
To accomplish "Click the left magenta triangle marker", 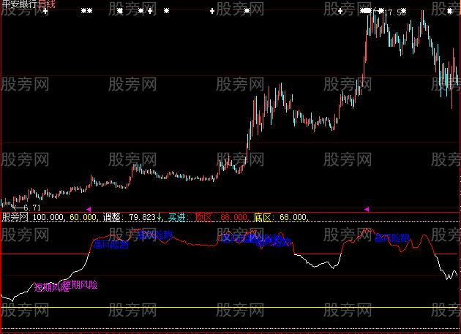I will (x=89, y=210).
